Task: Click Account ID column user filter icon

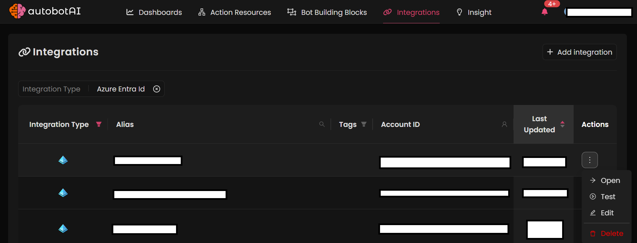Action: (504, 124)
